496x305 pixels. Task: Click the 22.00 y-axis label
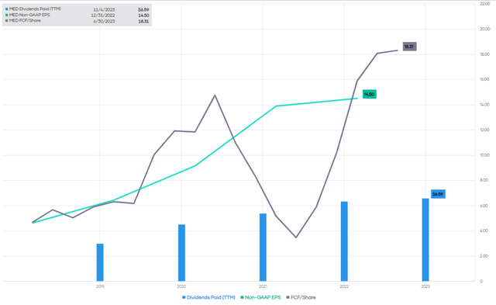[484, 4]
